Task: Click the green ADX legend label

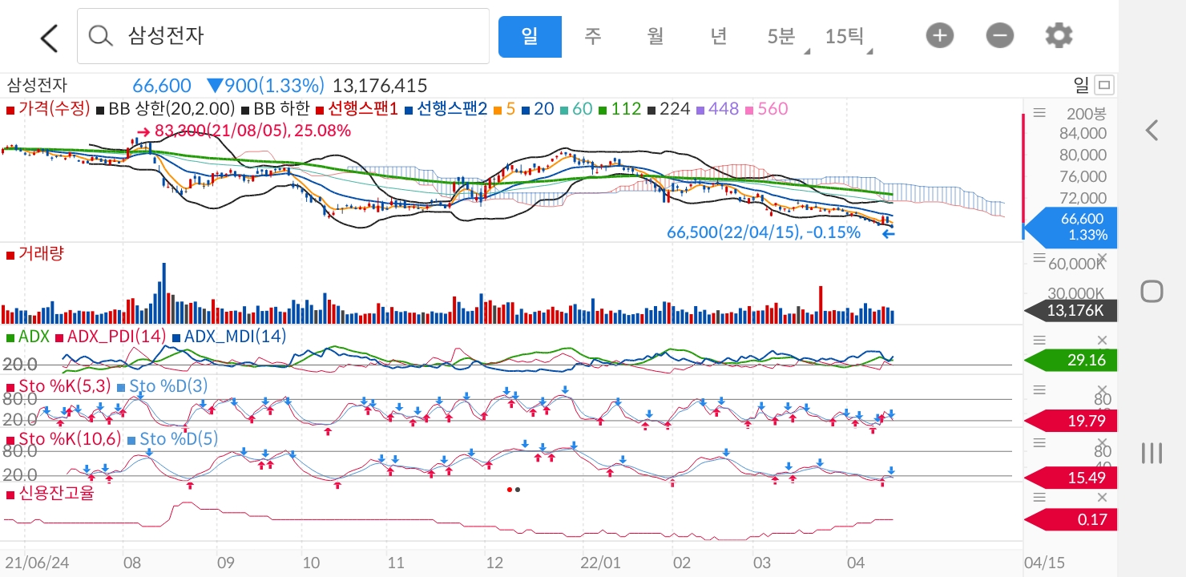Action: point(28,337)
